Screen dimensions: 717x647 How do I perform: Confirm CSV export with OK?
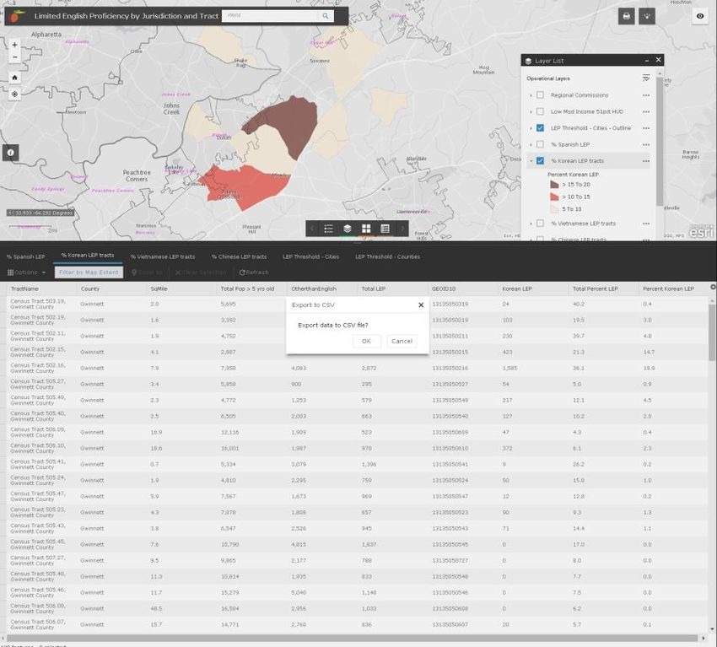[x=366, y=342]
